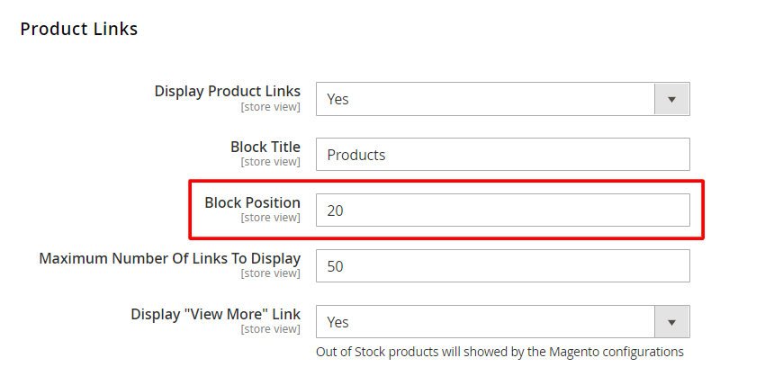Image resolution: width=774 pixels, height=385 pixels.
Task: Click the Maximum Number Of Links To Display label
Action: tap(169, 258)
